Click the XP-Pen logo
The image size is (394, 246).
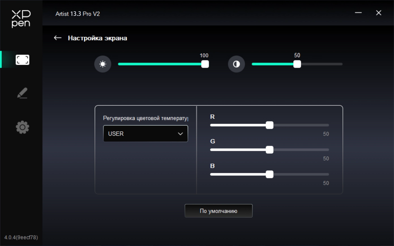(21, 19)
